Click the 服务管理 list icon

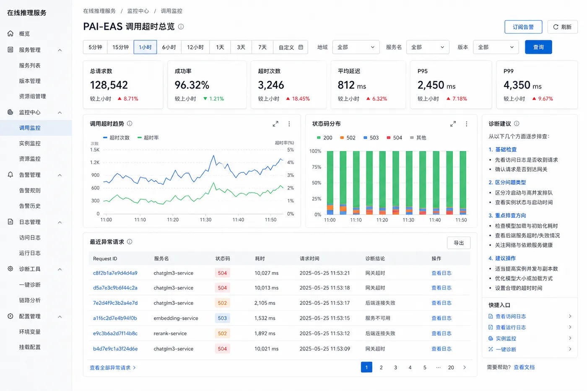(x=10, y=50)
